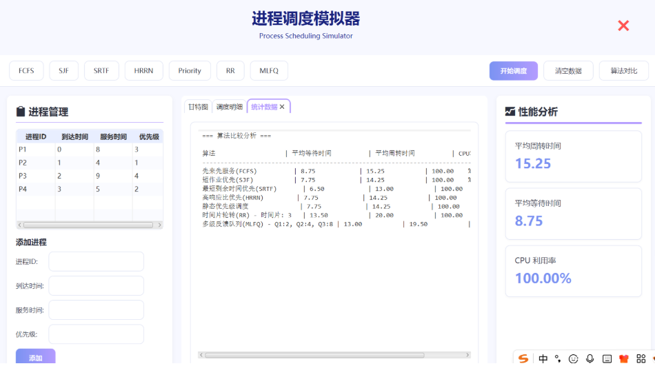This screenshot has width=655, height=366.
Task: Select the MLFQ algorithm button
Action: coord(269,70)
